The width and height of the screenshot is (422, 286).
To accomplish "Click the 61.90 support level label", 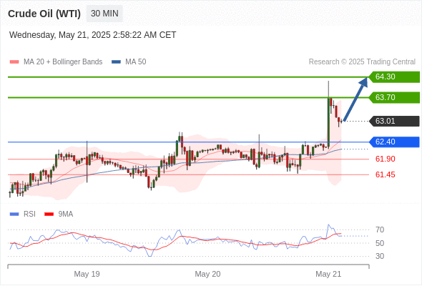I will tap(385, 159).
